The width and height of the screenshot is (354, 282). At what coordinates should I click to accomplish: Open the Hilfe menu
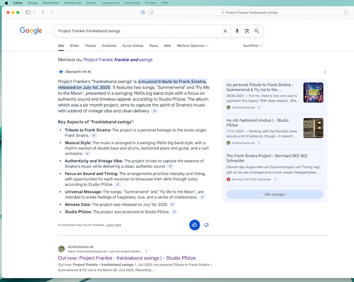165,3
